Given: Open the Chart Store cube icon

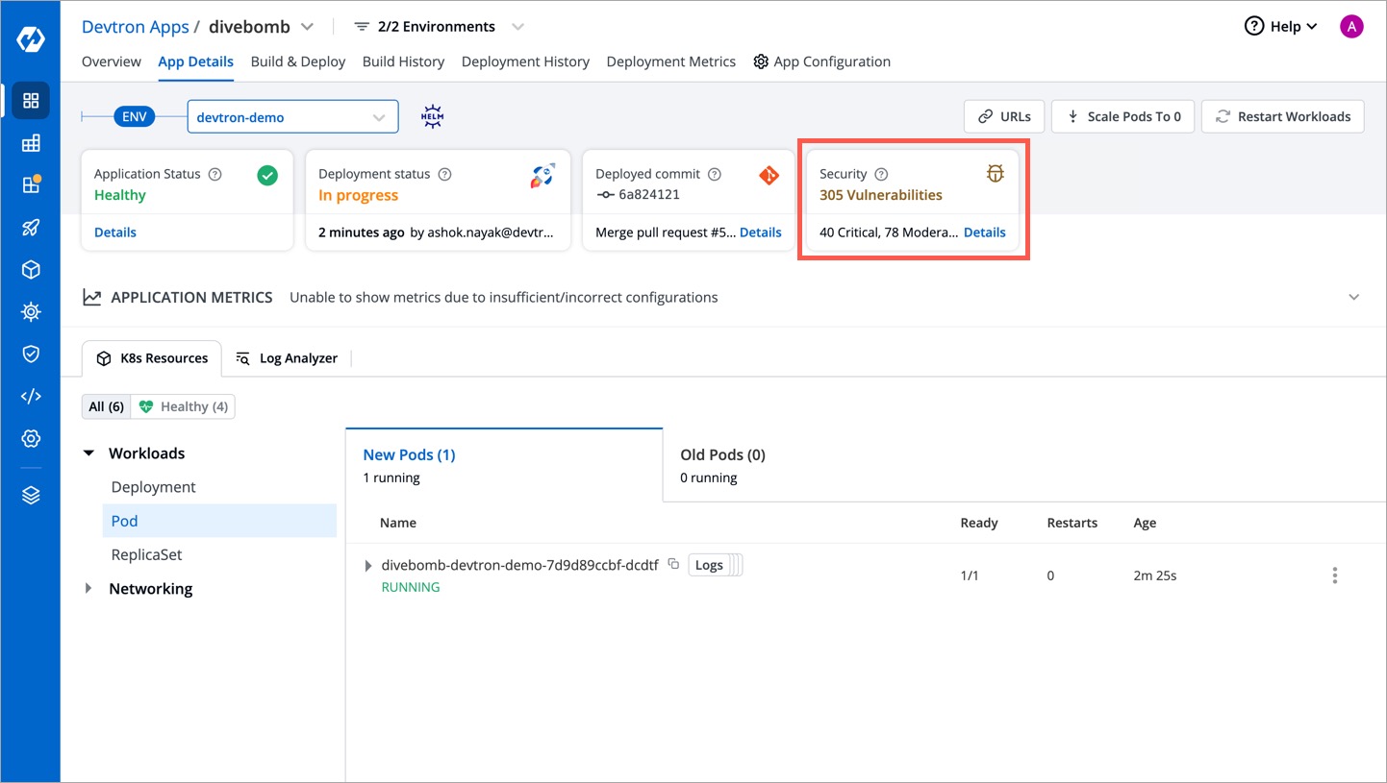Looking at the screenshot, I should coord(30,269).
